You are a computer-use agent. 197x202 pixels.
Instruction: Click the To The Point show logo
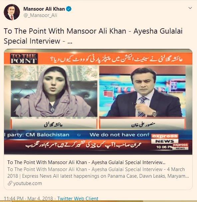24,59
